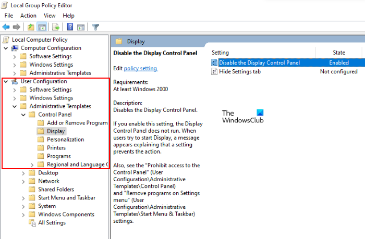Image resolution: width=365 pixels, height=239 pixels.
Task: Select the Personalization tree item label
Action: 65,139
